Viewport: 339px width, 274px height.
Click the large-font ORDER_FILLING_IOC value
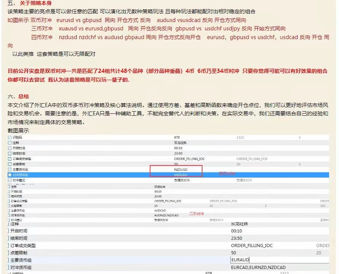pos(252,246)
